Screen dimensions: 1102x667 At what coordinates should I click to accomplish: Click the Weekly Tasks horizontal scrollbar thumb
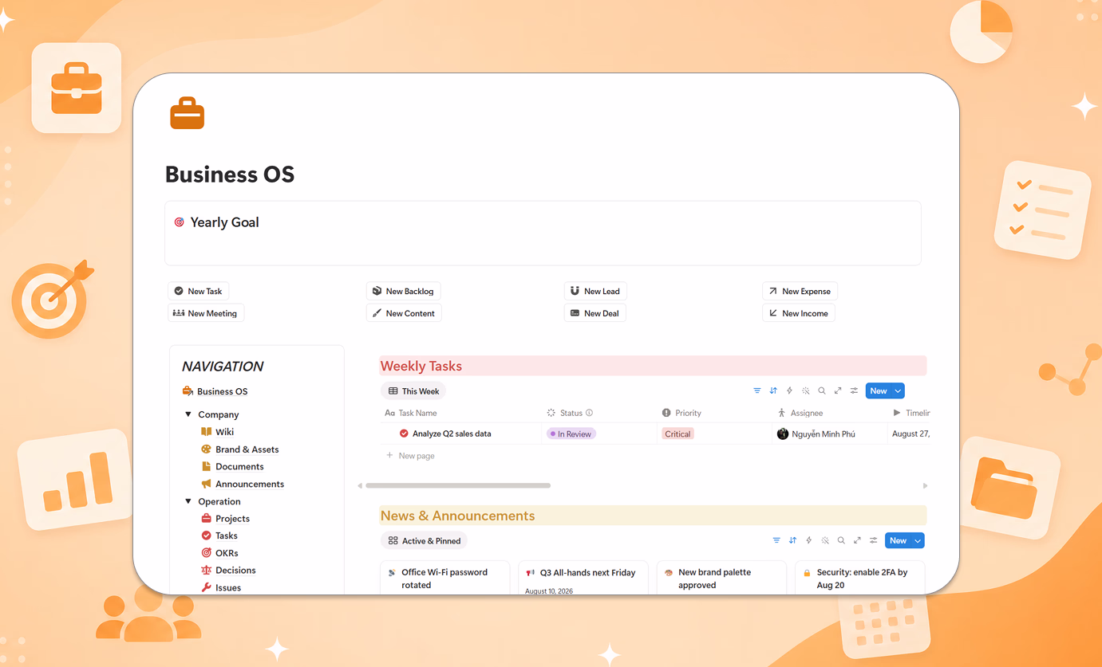(458, 485)
